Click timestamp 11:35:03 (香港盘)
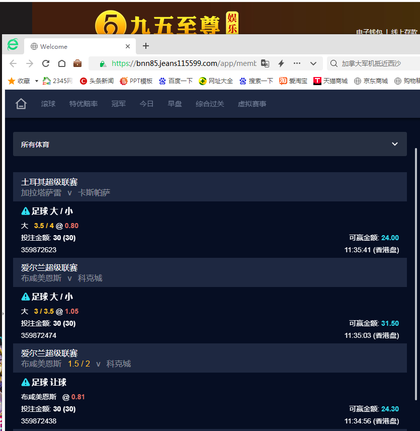Image resolution: width=420 pixels, height=431 pixels. pyautogui.click(x=372, y=335)
